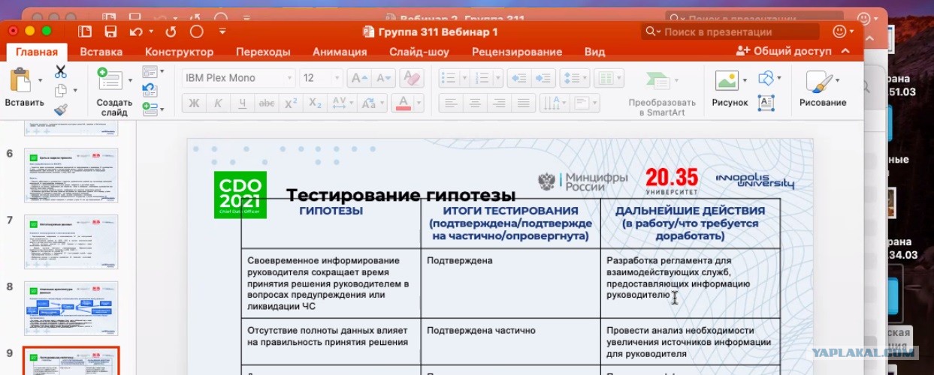Image resolution: width=934 pixels, height=375 pixels.
Task: Click the Общий доступ share button
Action: 784,51
